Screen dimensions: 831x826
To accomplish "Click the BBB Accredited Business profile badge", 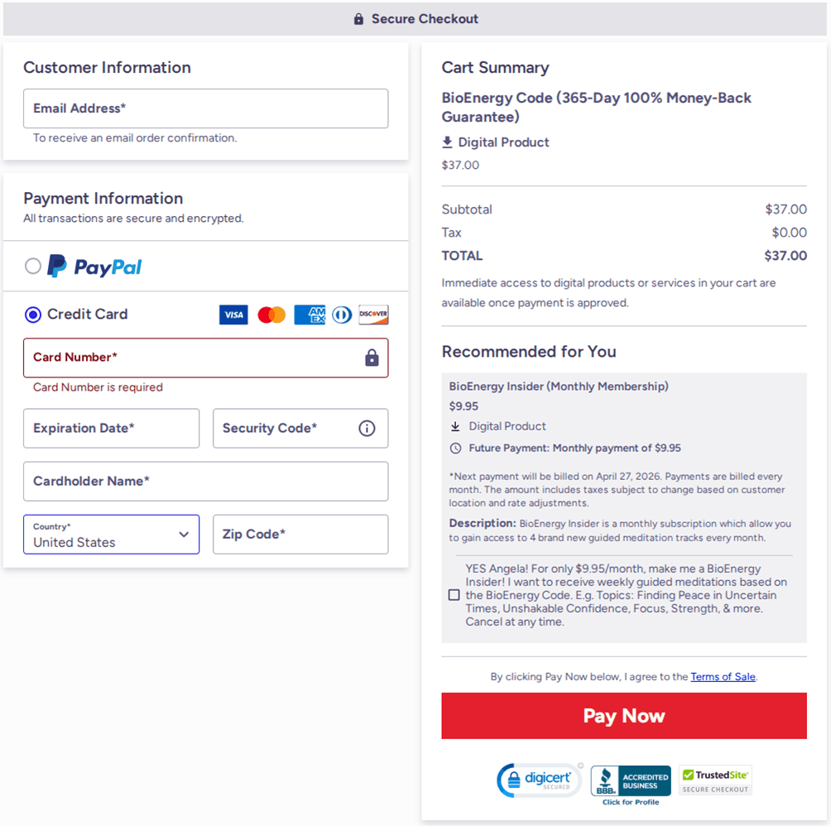I will click(x=630, y=782).
